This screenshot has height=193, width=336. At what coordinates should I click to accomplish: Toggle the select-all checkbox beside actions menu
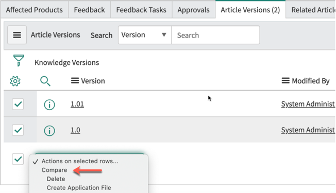pyautogui.click(x=18, y=159)
